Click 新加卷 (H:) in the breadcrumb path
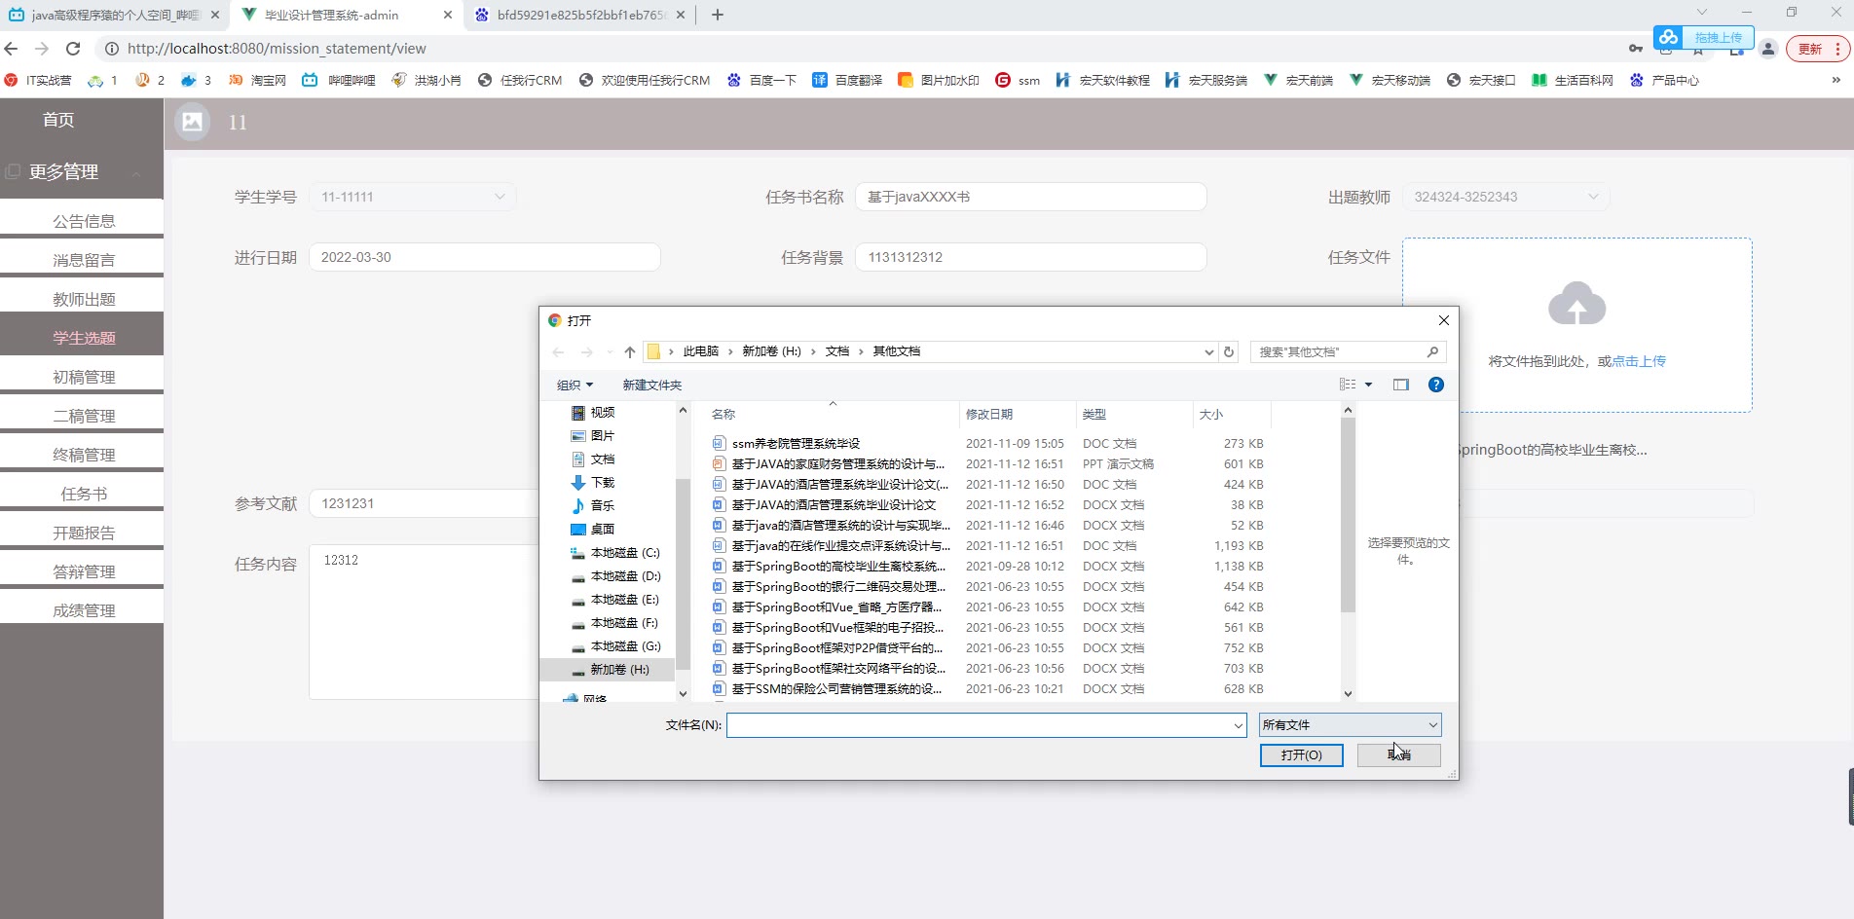 click(772, 351)
